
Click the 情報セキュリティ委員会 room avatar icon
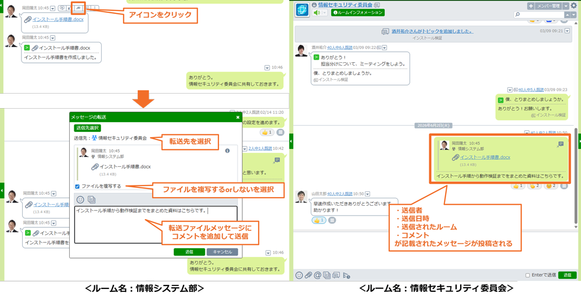click(303, 10)
